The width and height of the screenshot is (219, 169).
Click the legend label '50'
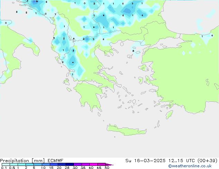(x=107, y=168)
